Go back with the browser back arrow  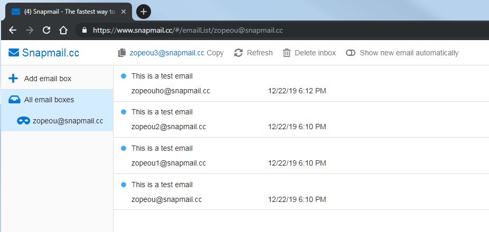click(13, 30)
